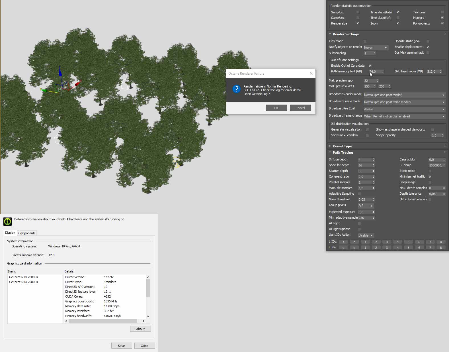The height and width of the screenshot is (352, 449).
Task: Click the Subsampling spinner arrows
Action: pos(375,53)
